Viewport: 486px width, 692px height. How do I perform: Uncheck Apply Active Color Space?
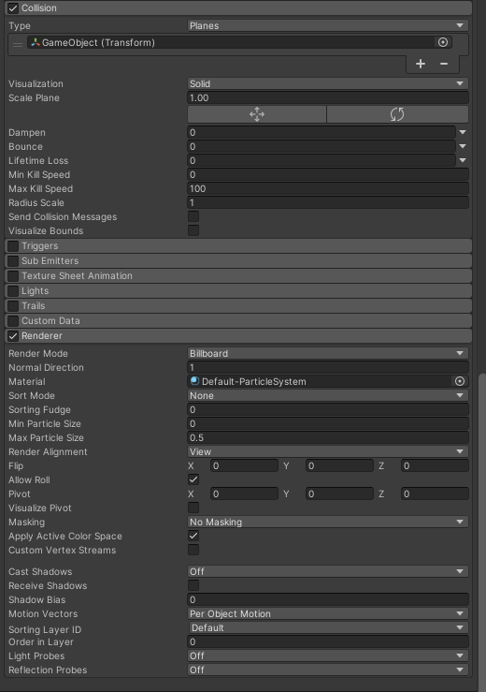point(193,536)
